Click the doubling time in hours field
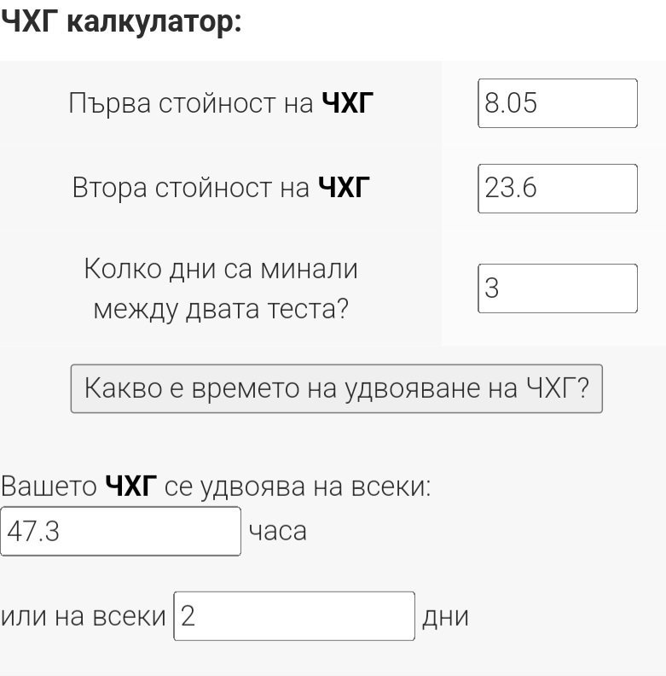Viewport: 666px width, 676px height. (120, 531)
